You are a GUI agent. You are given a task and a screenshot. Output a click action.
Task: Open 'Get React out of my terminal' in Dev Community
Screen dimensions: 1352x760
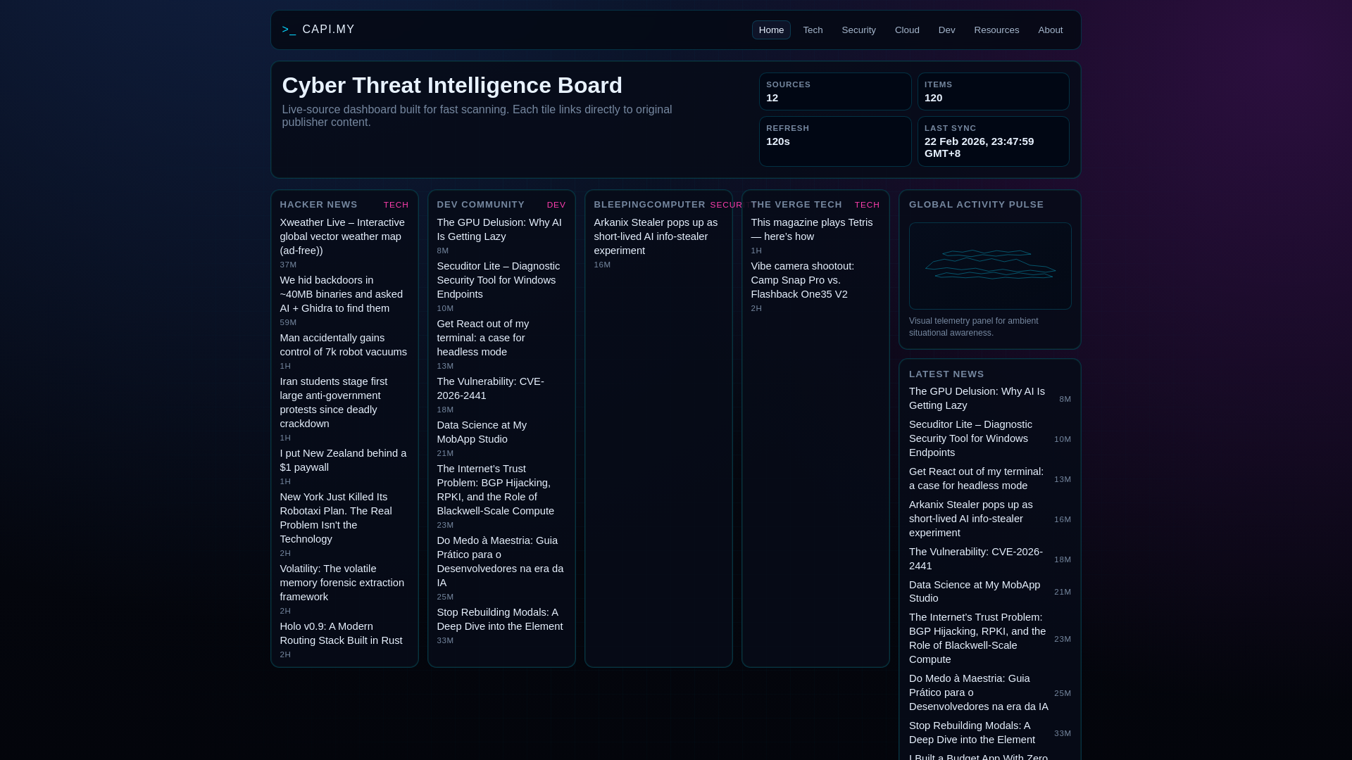[501, 338]
